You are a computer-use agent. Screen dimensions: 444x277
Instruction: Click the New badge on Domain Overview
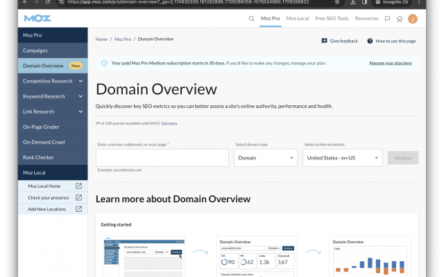(x=76, y=66)
